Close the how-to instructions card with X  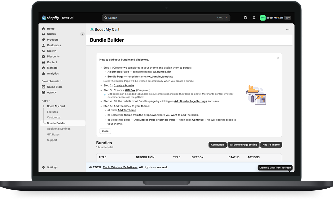pos(278,58)
